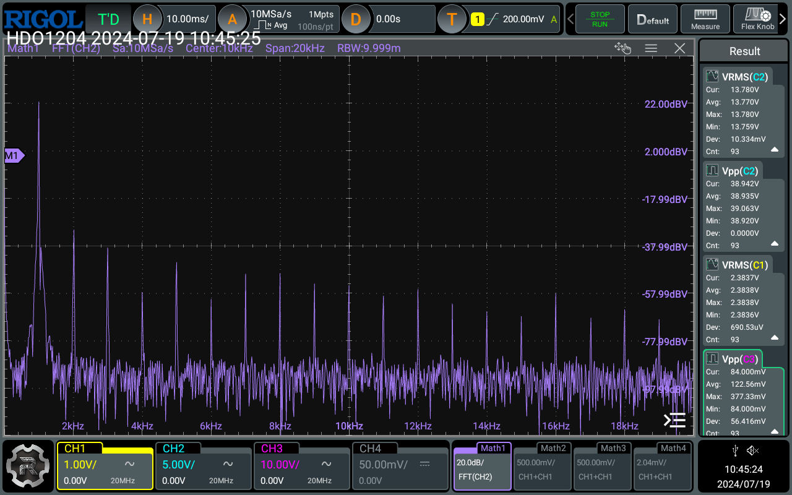Image resolution: width=792 pixels, height=495 pixels.
Task: Open the RIGOL logo main menu
Action: click(42, 18)
